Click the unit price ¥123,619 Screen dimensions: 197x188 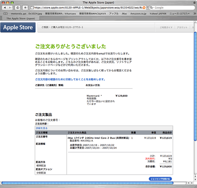(150, 138)
